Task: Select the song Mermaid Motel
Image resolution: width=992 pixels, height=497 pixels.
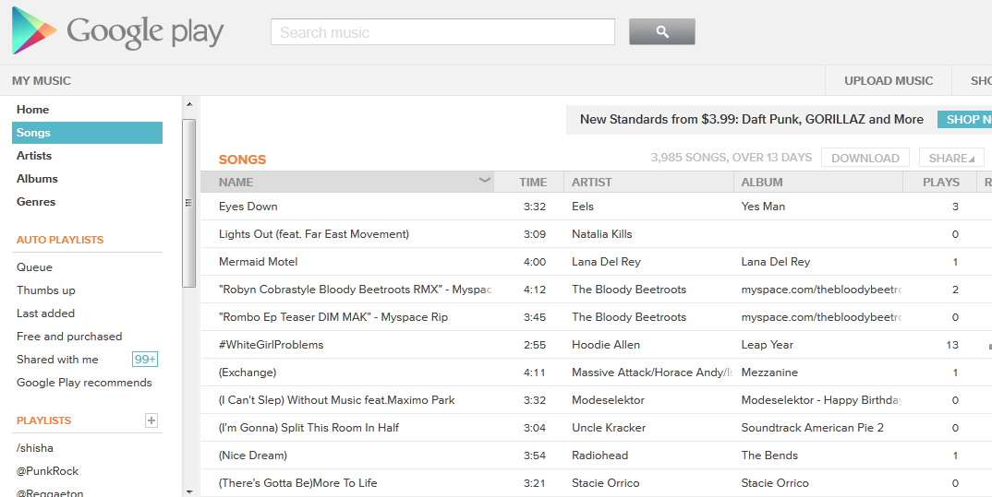Action: point(259,262)
